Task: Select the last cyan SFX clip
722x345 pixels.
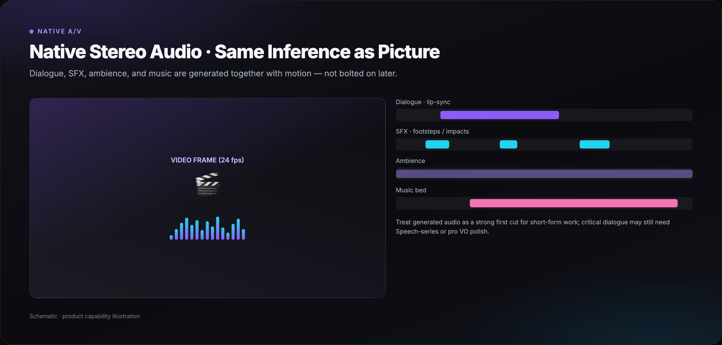Action: (x=594, y=144)
